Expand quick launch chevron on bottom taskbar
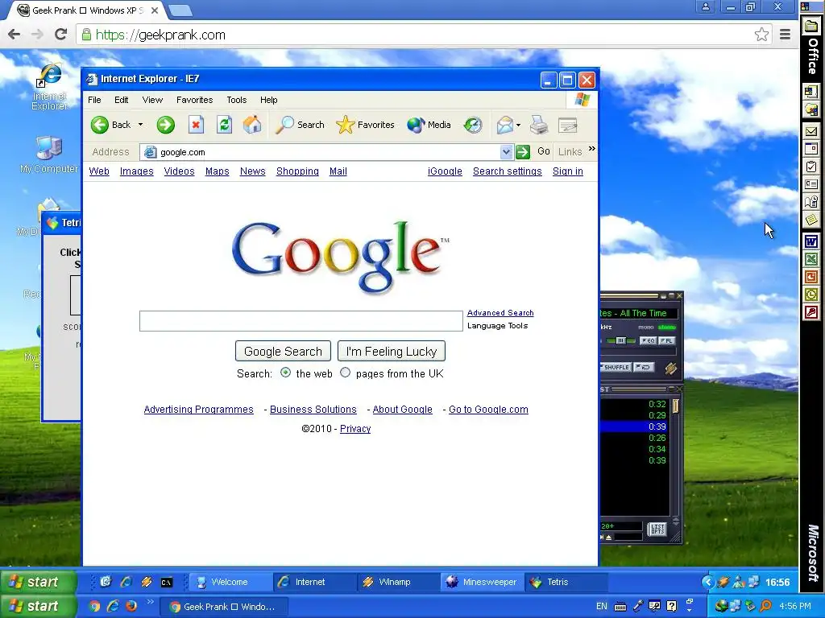Screen dimensions: 825x618 click(x=150, y=602)
